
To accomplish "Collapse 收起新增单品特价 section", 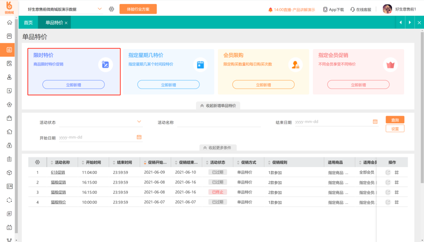I will click(218, 106).
